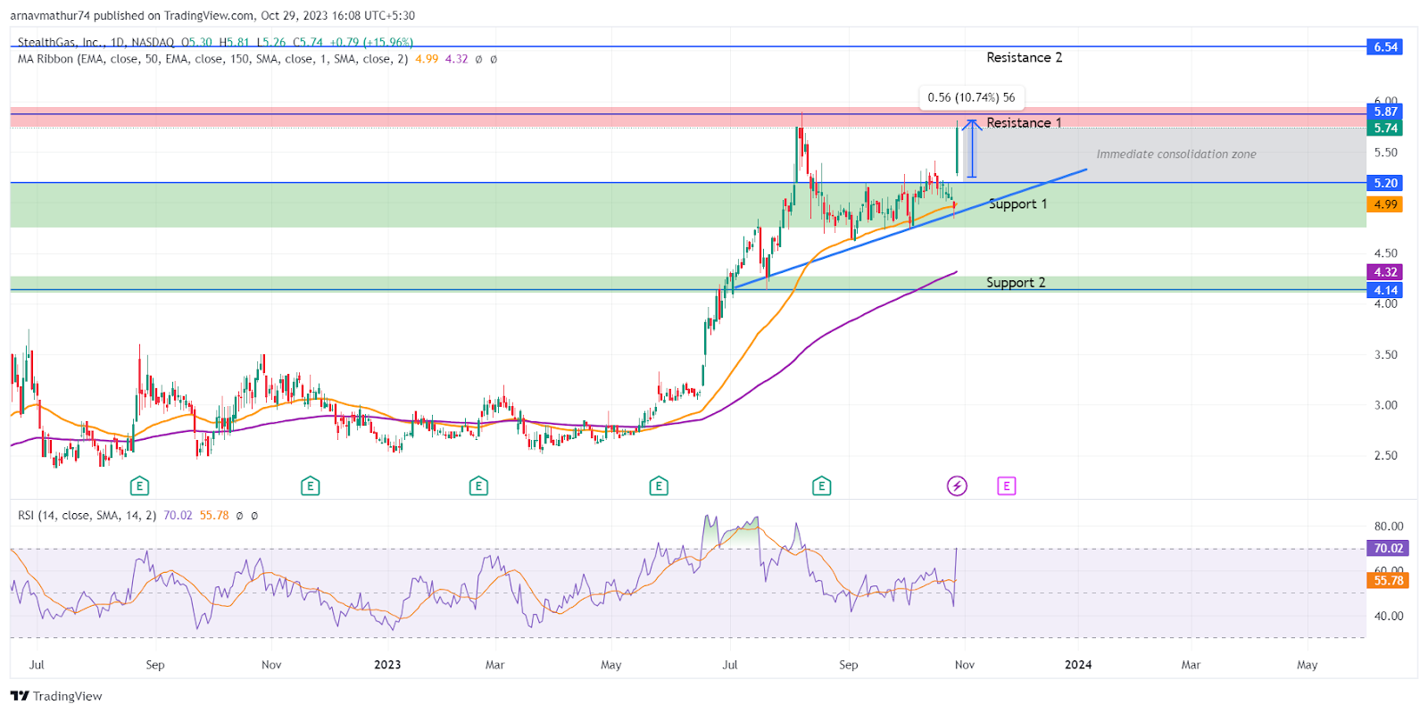Select the 55.78 label on RSI scale
The height and width of the screenshot is (713, 1428).
[x=1388, y=581]
